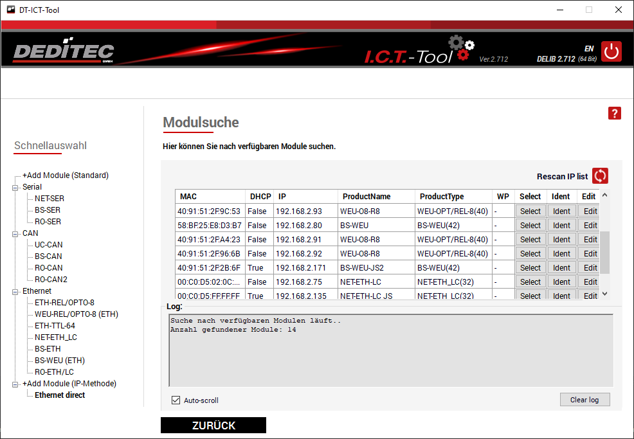Viewport: 634px width, 439px height.
Task: Open the WEU-REL/OPTO-8 (ETH) tree item
Action: 76,314
